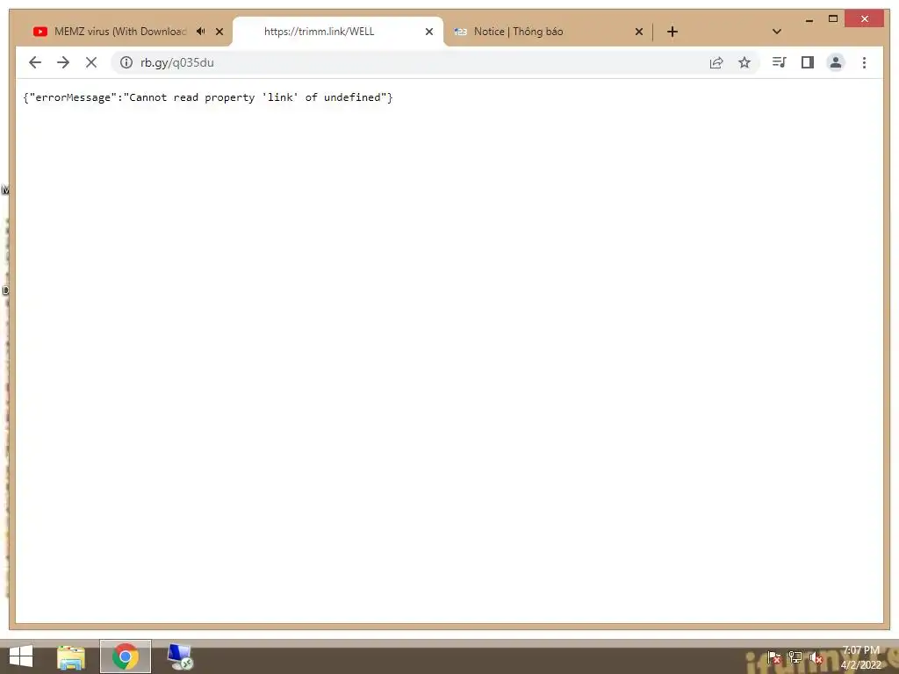Maximize the Chrome window
899x674 pixels.
click(x=833, y=19)
